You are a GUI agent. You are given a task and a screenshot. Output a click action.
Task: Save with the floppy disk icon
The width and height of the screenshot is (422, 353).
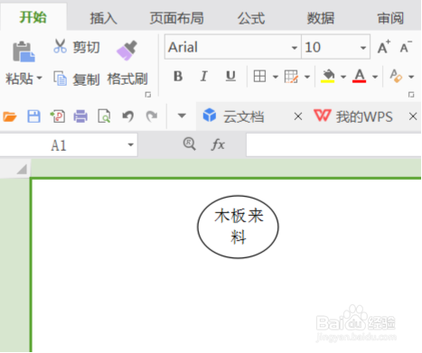pos(33,116)
